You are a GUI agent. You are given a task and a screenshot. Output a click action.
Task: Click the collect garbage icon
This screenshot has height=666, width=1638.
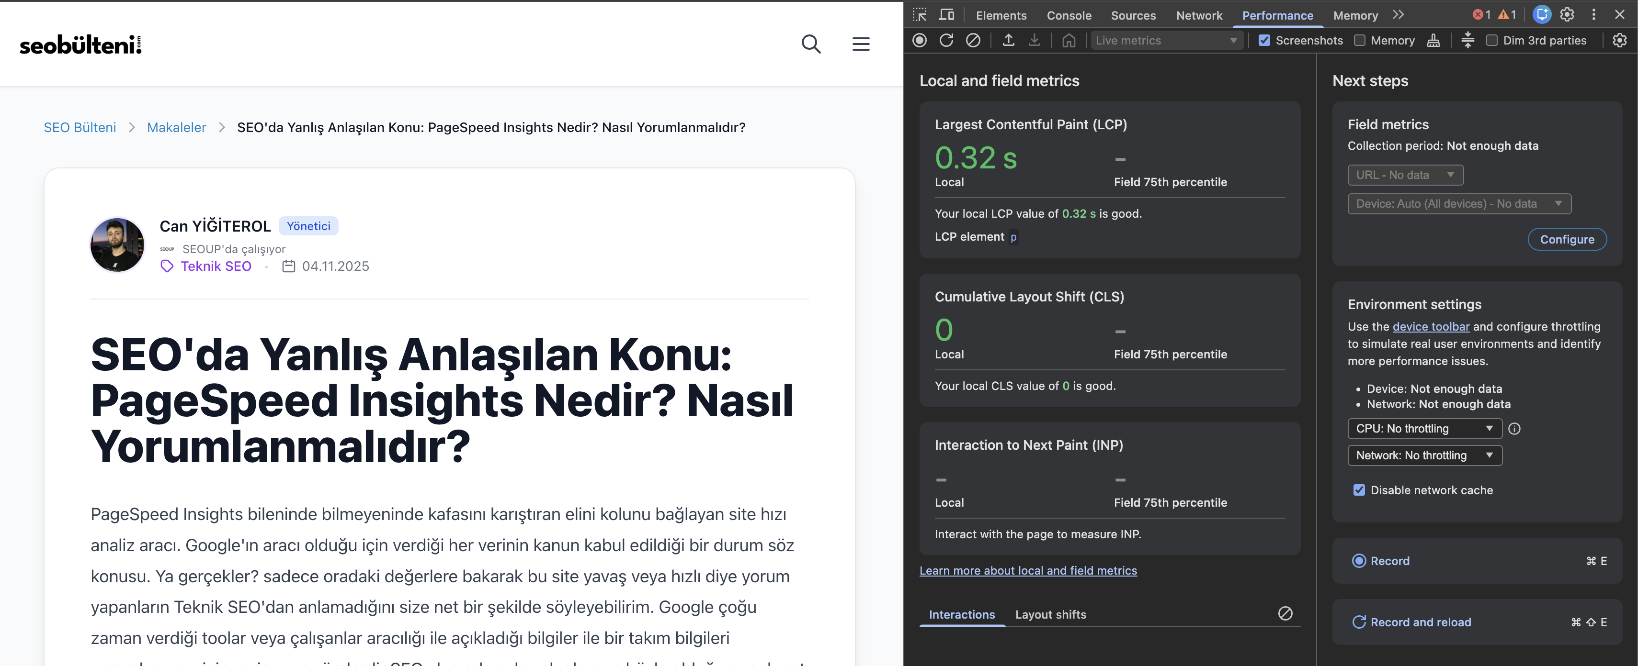coord(1433,40)
